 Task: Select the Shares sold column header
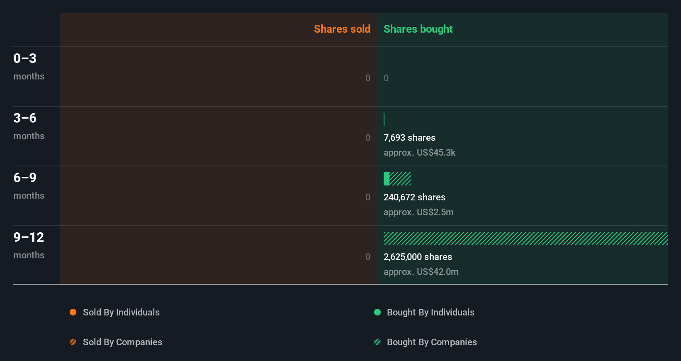pyautogui.click(x=342, y=29)
